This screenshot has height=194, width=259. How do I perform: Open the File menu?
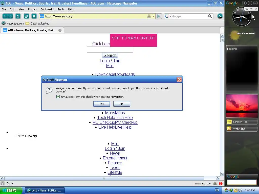tap(4, 9)
